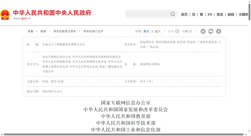Open 国务院部门文件 breadcrumb
The width and height of the screenshot is (251, 136).
[x=93, y=31]
